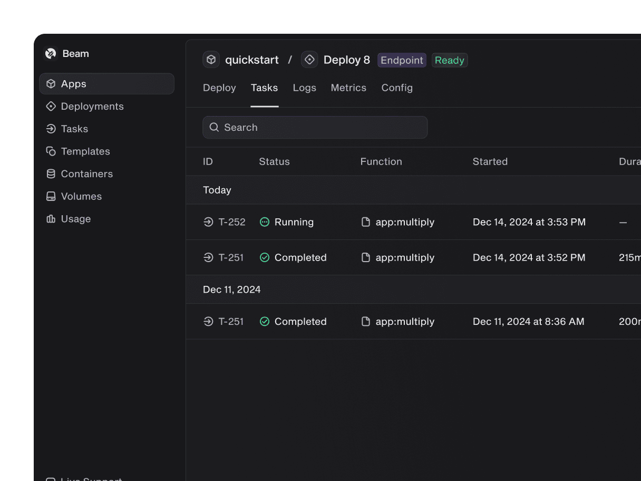Open Tasks in the sidebar

pos(74,129)
